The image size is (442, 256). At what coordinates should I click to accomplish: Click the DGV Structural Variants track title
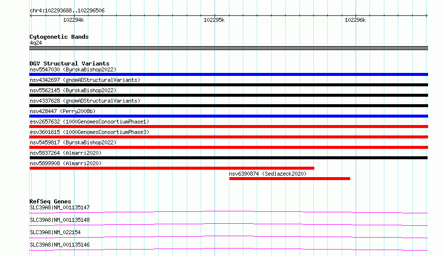pyautogui.click(x=70, y=64)
